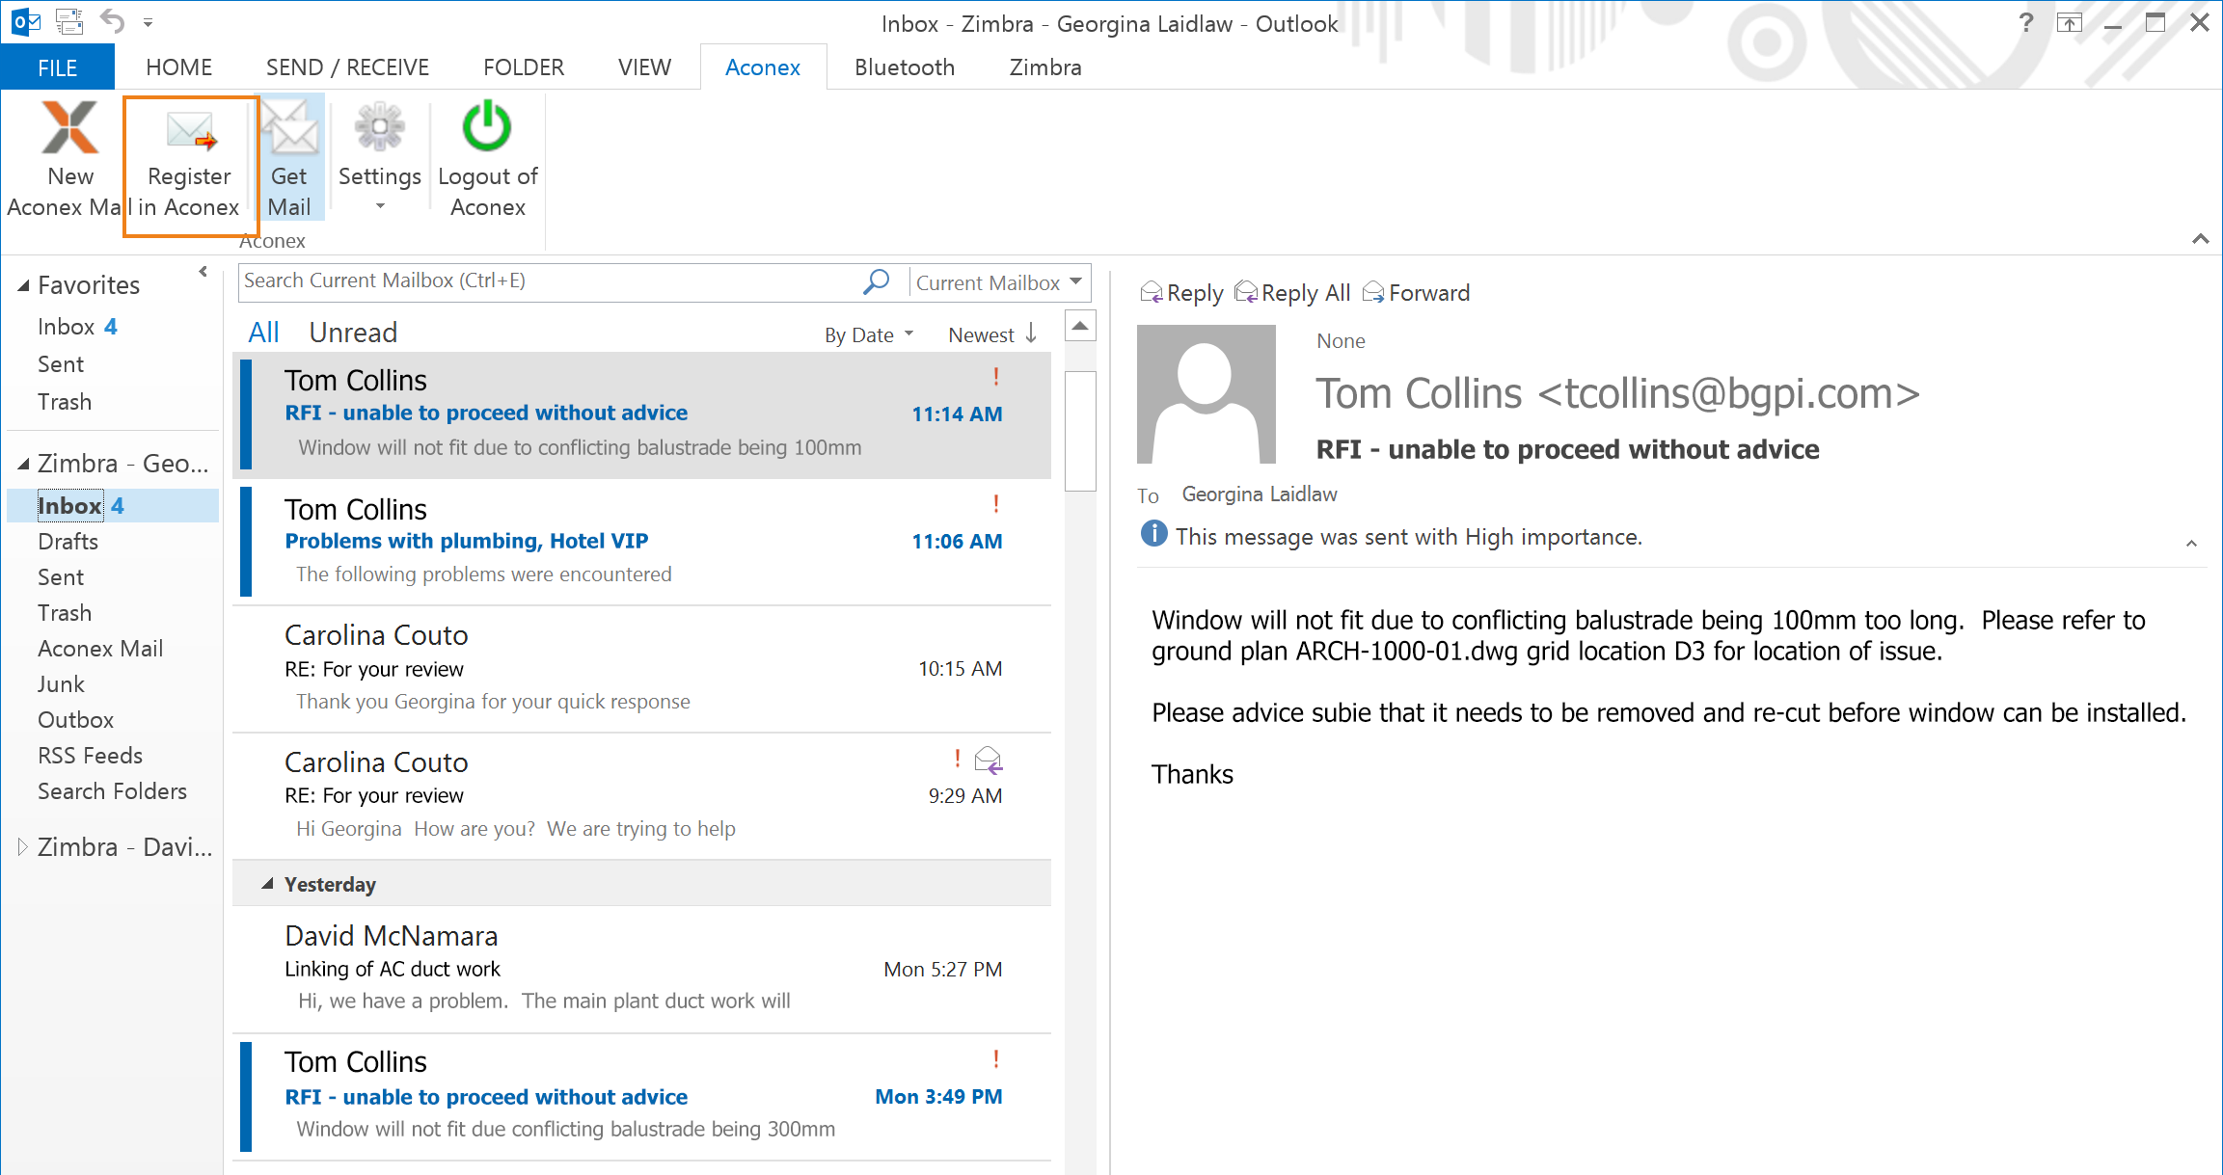Click Reply All in reading pane

[x=1292, y=293]
